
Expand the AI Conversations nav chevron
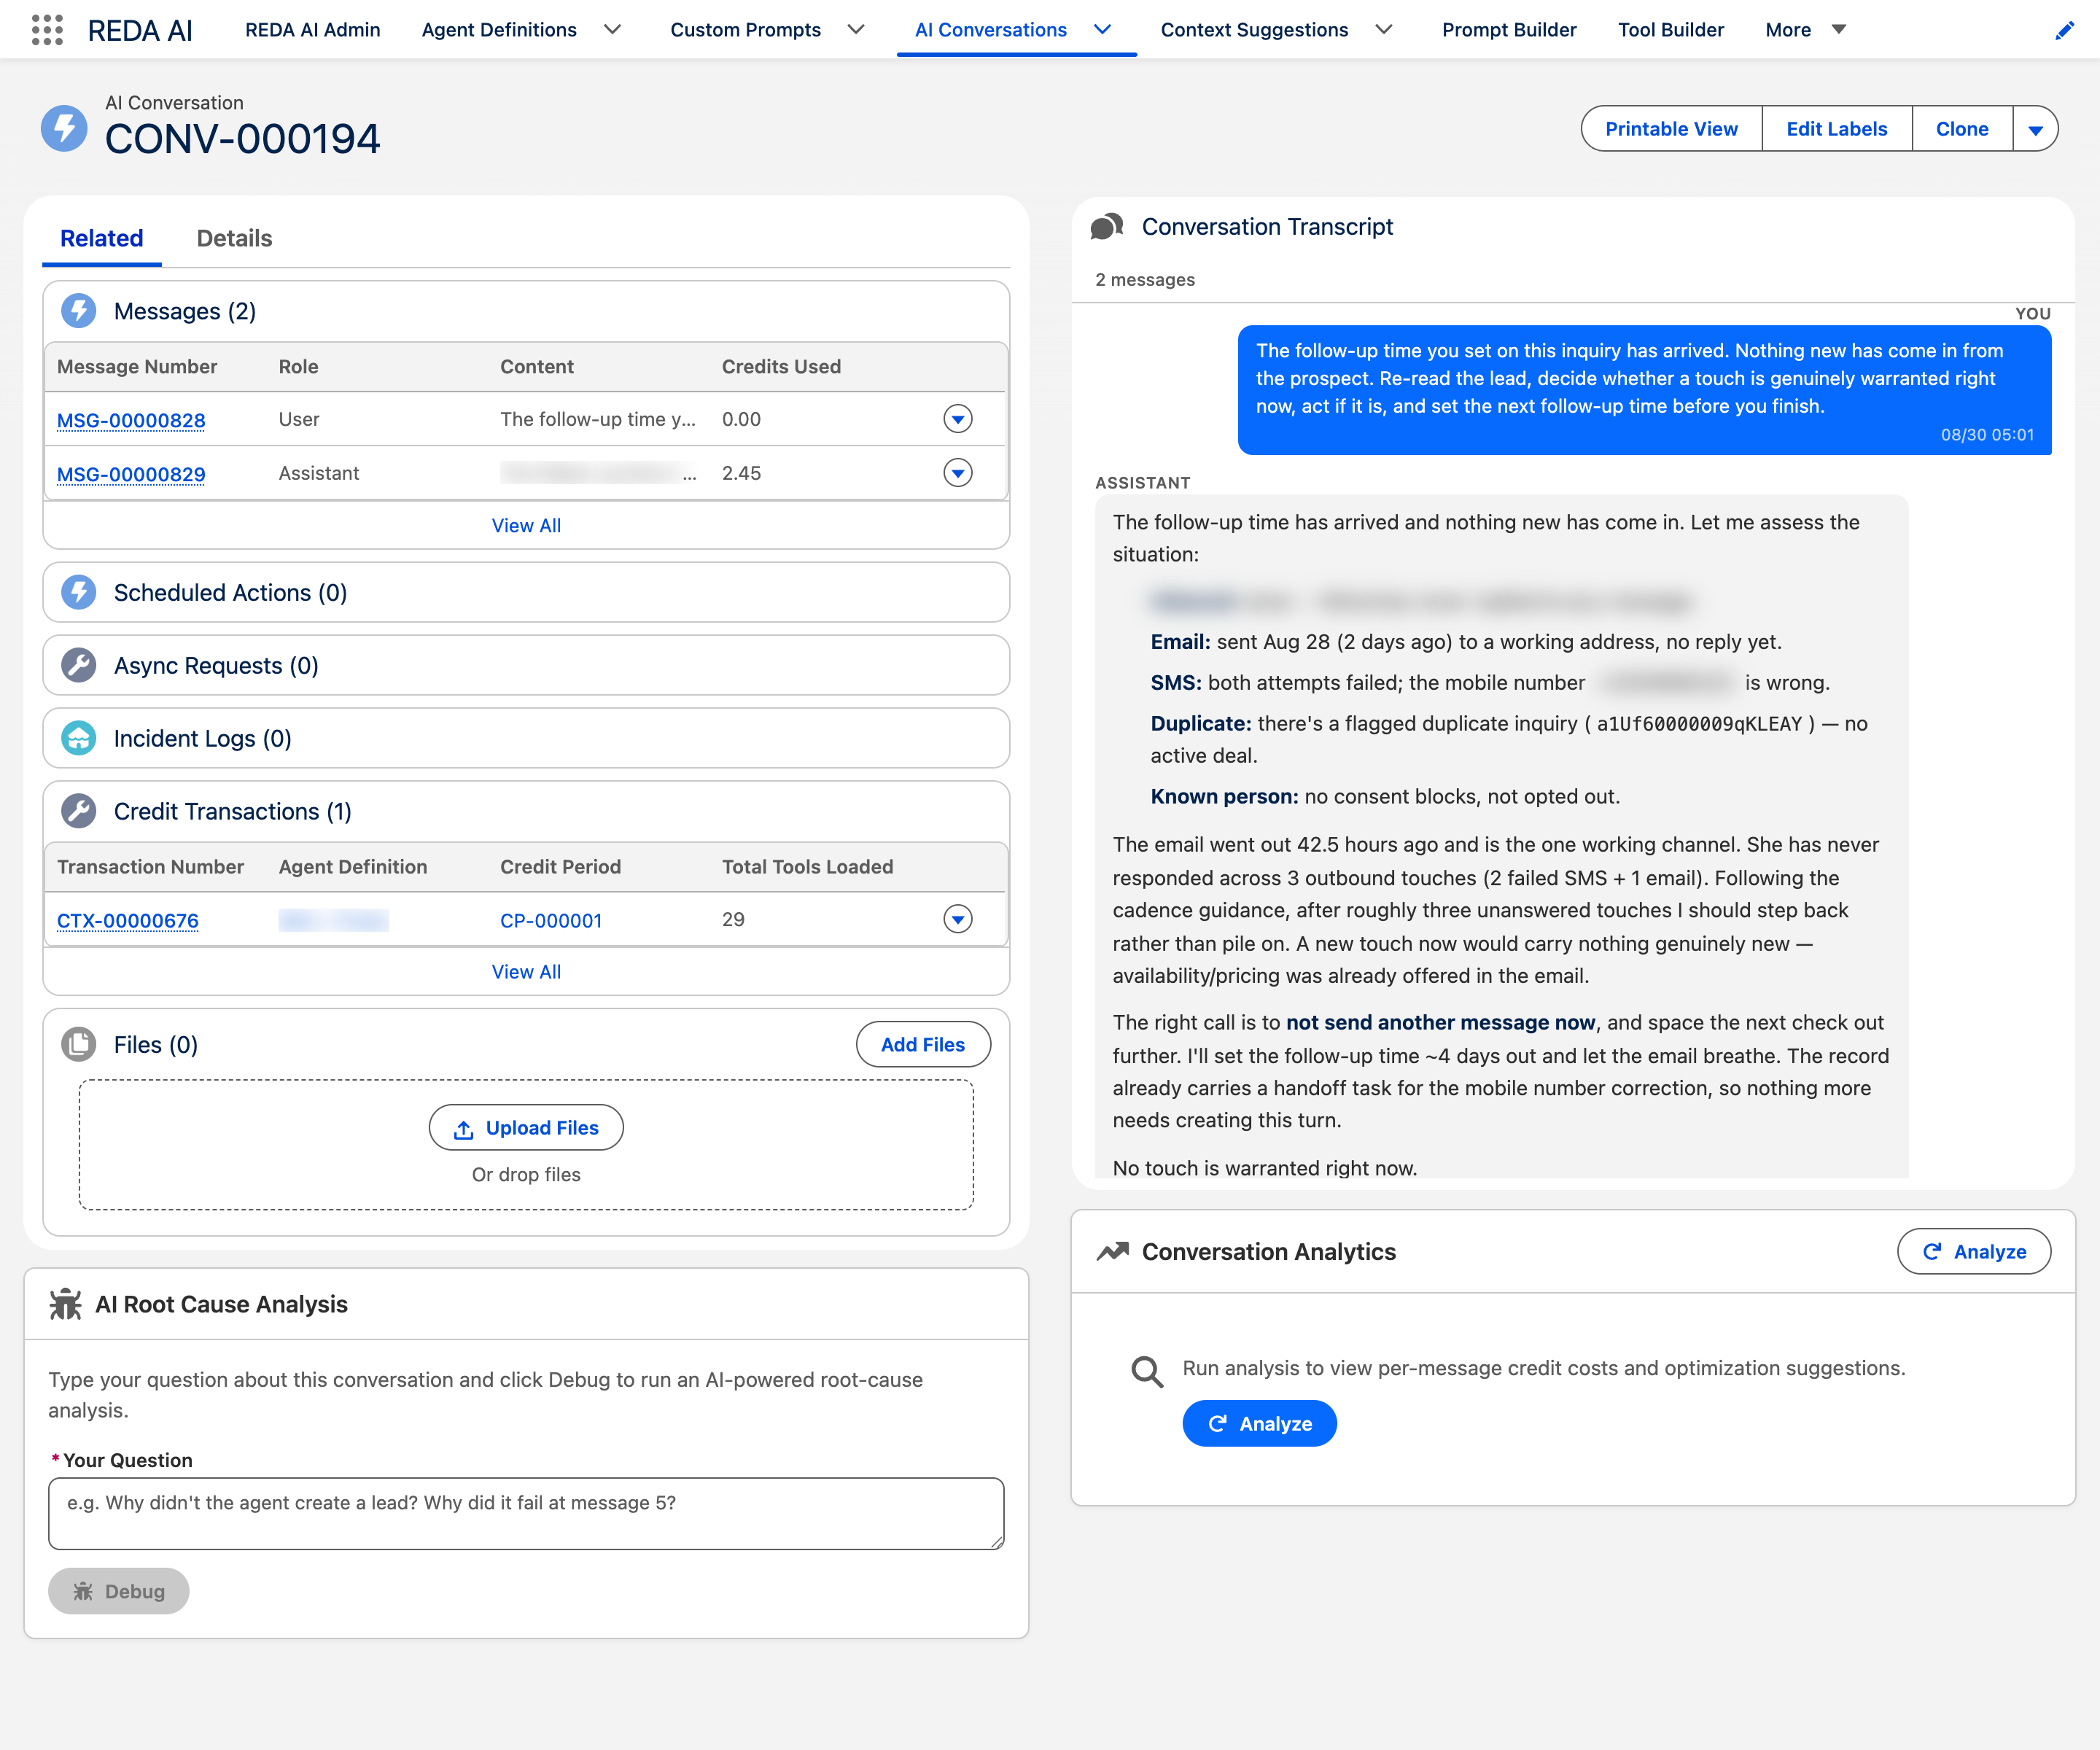coord(1103,30)
